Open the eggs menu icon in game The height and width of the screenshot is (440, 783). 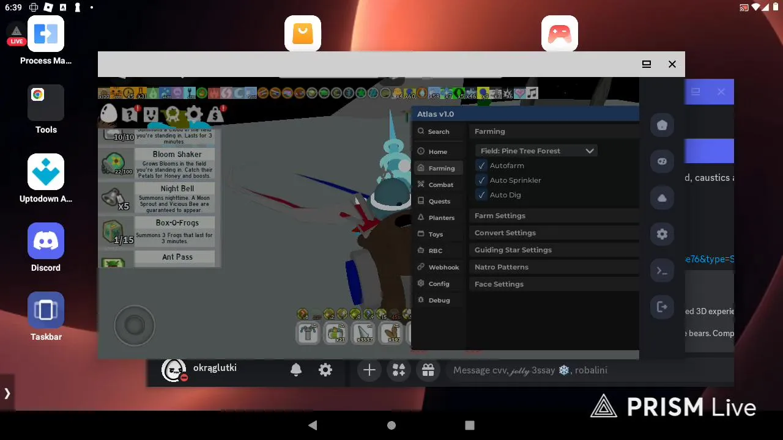click(108, 114)
